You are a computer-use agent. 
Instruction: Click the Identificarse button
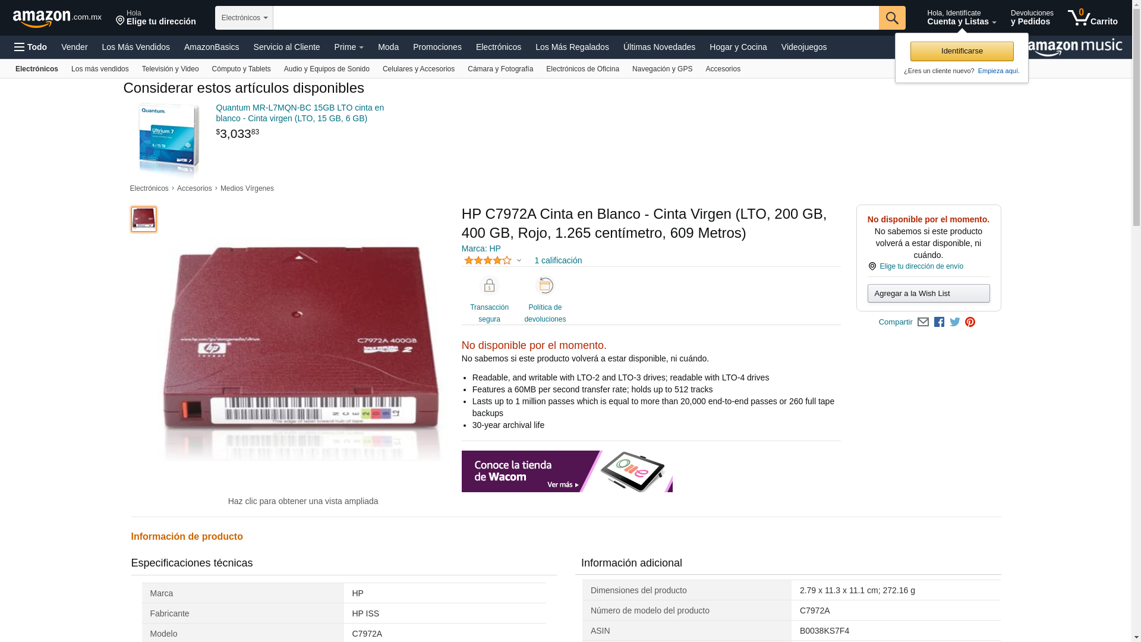(x=962, y=51)
